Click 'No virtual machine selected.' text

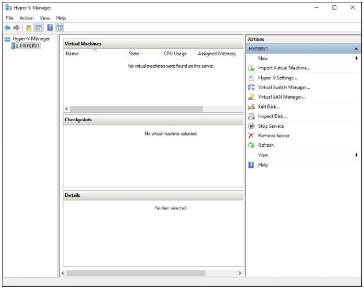pyautogui.click(x=171, y=134)
